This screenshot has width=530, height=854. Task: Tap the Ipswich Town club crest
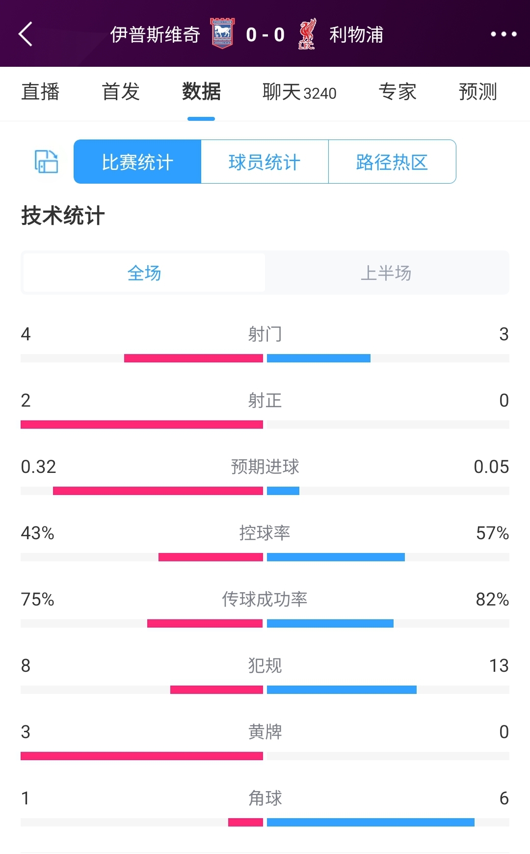coord(222,33)
